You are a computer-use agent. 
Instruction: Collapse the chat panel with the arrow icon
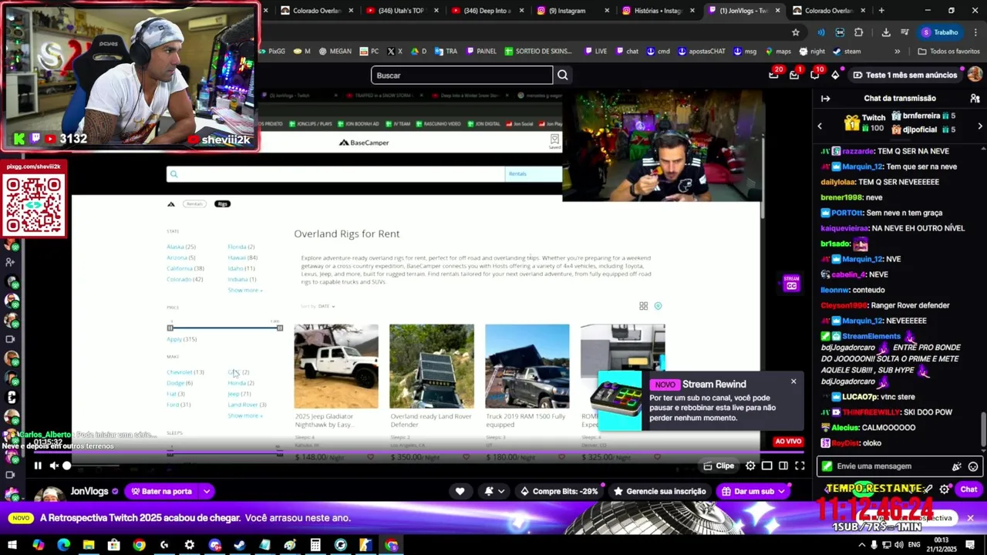point(825,98)
